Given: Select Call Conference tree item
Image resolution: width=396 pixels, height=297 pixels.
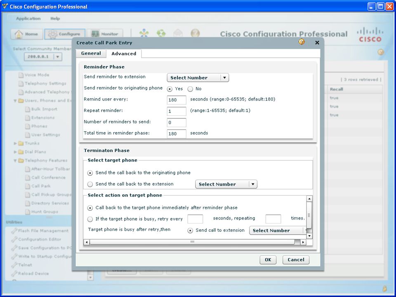Looking at the screenshot, I should click(49, 177).
